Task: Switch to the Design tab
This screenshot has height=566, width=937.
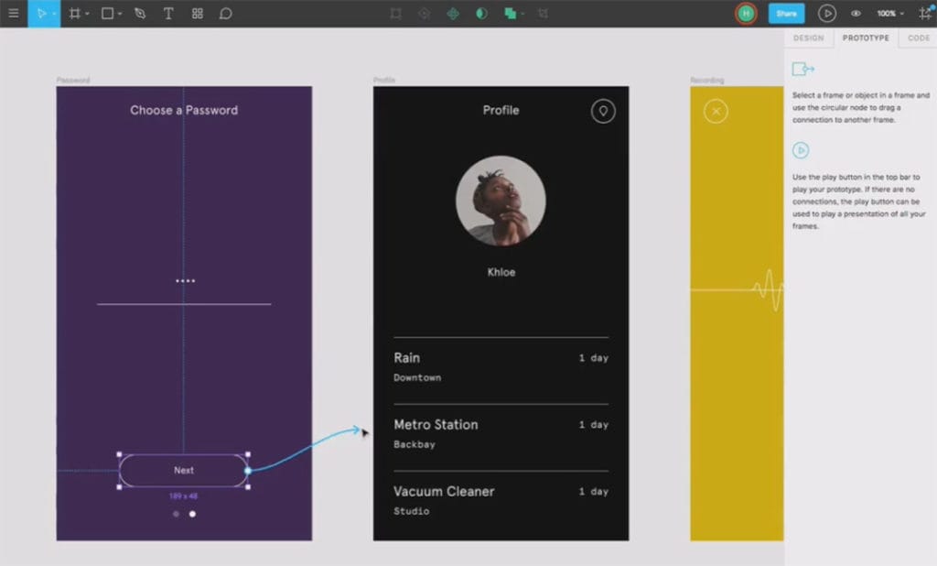Action: pyautogui.click(x=809, y=38)
